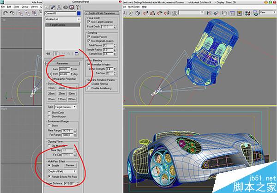The image size is (277, 193).
Task: Open the Modifier List dropdown
Action: pos(63,19)
